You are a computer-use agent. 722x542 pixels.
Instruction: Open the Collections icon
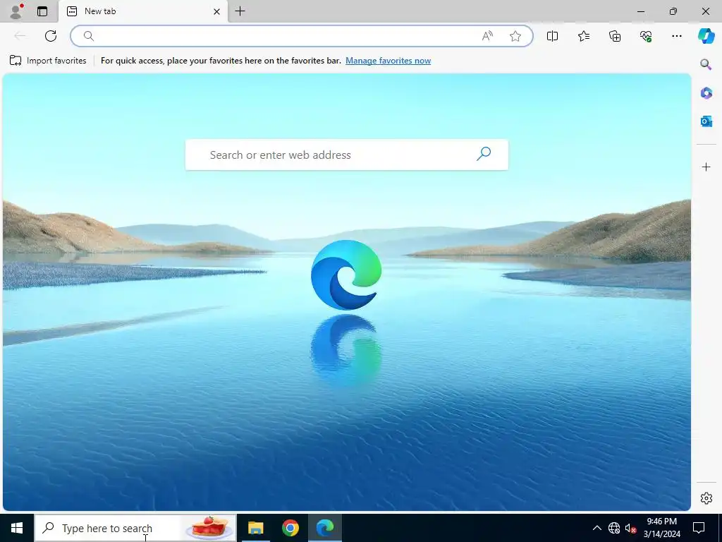615,36
